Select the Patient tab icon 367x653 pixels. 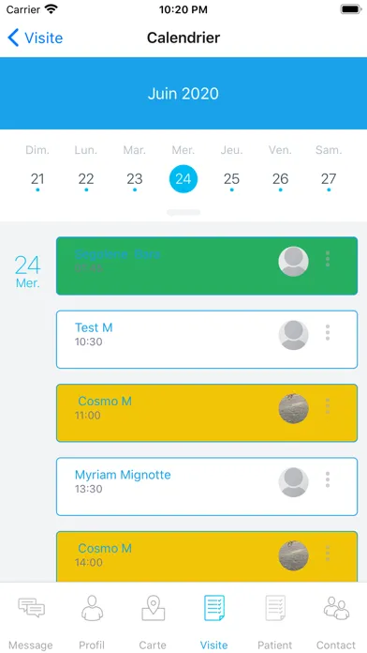[x=275, y=608]
